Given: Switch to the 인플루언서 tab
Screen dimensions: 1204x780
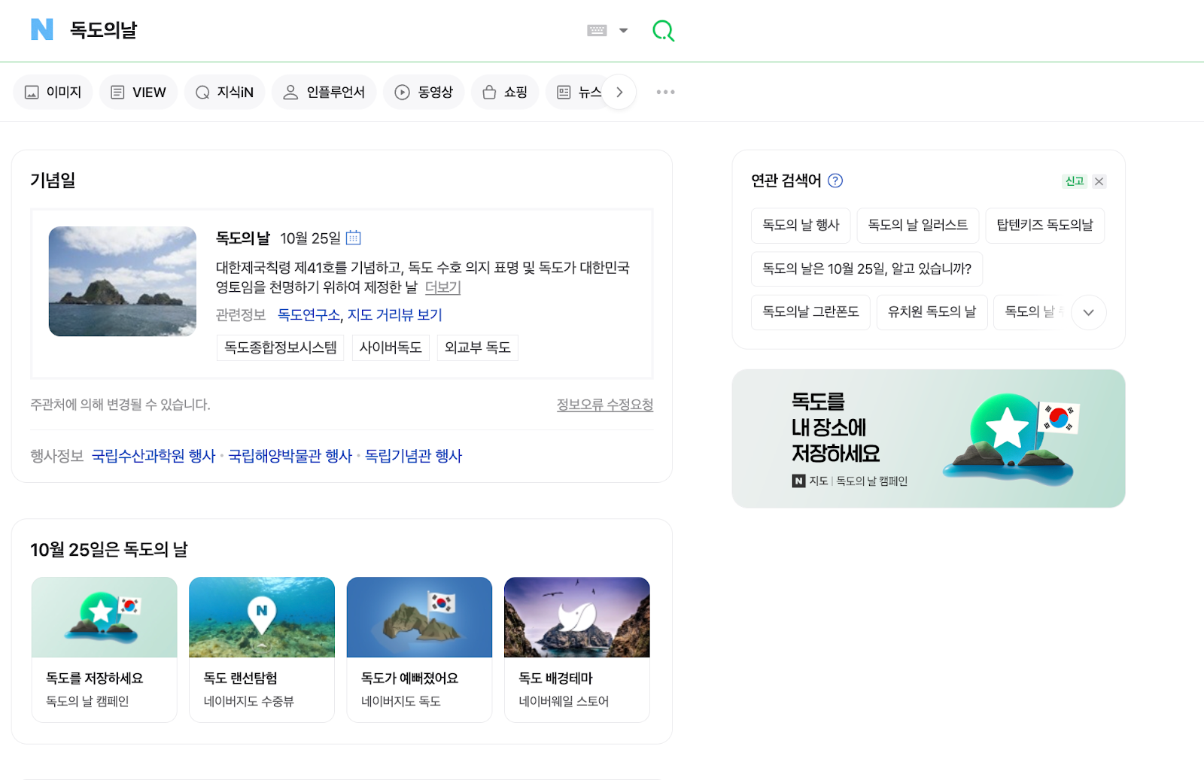Looking at the screenshot, I should [324, 92].
